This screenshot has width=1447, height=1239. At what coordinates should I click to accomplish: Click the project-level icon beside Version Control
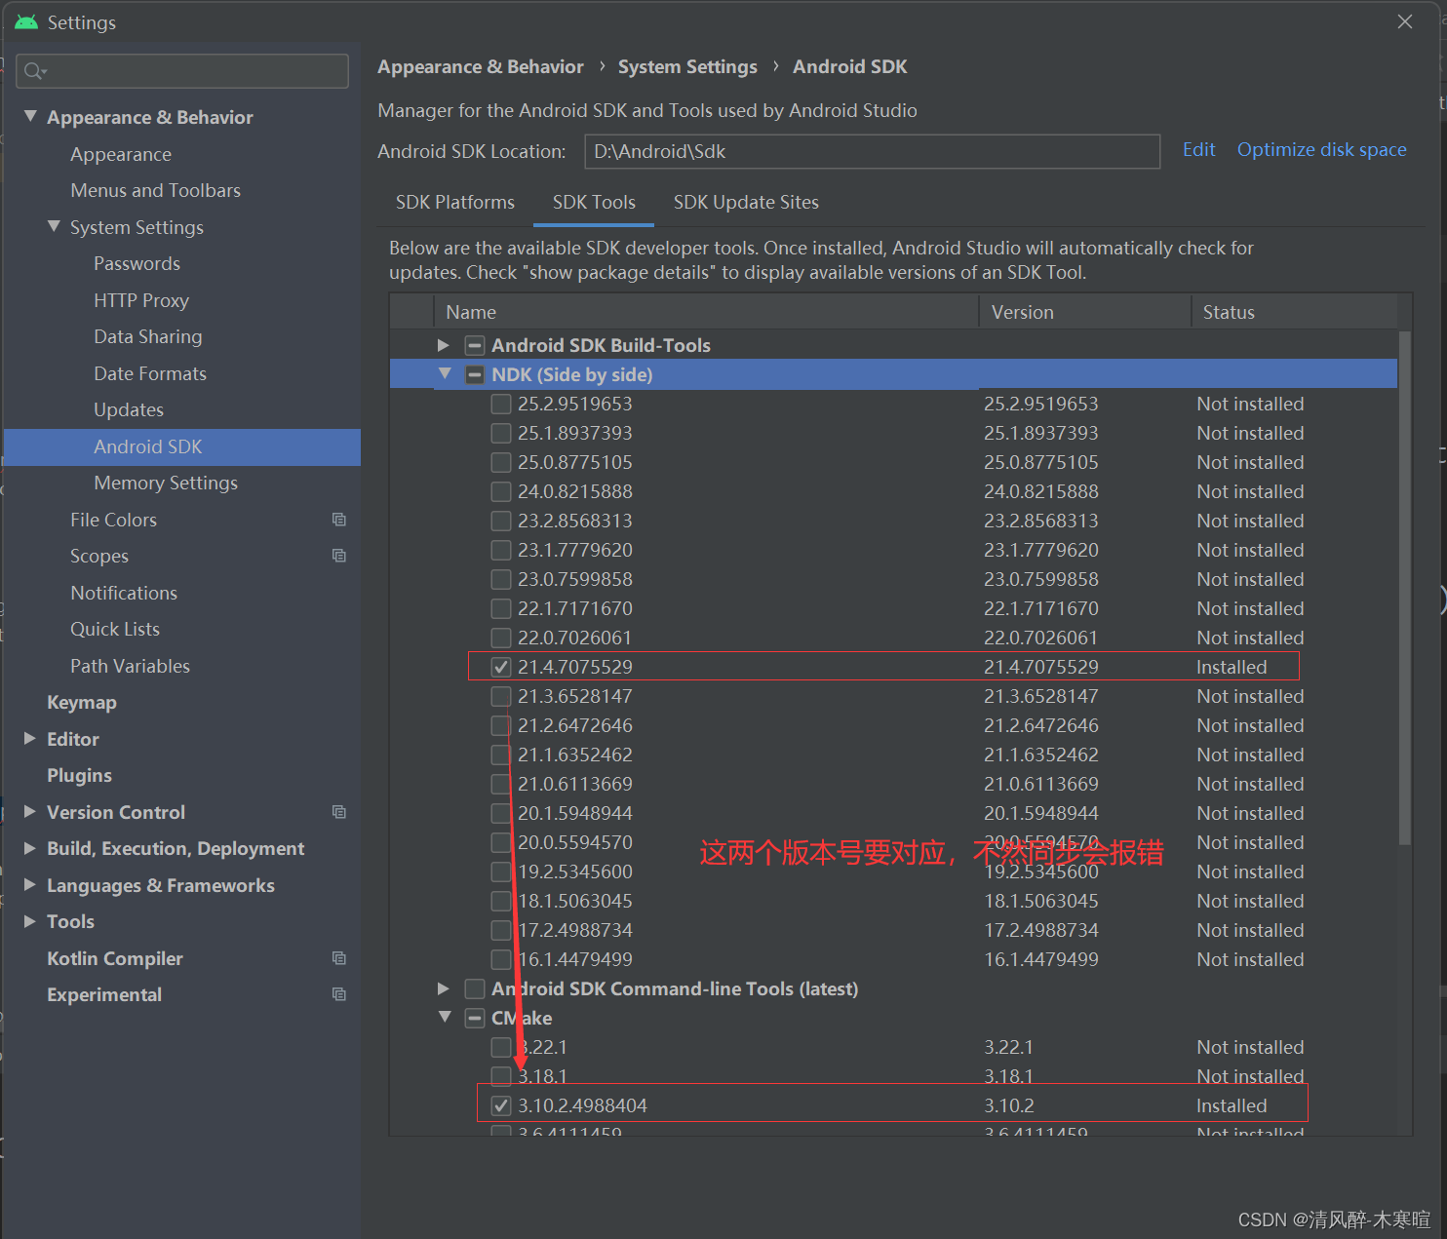point(338,811)
